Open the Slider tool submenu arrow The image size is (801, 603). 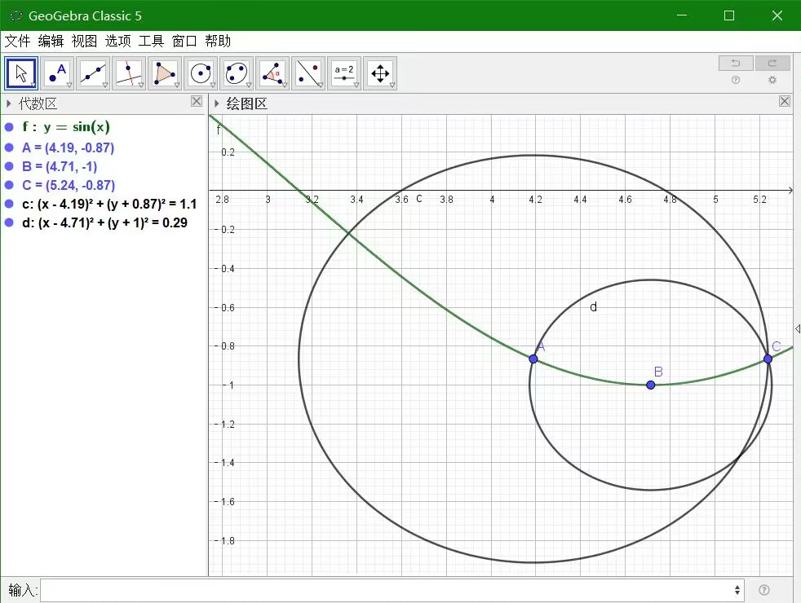point(356,86)
